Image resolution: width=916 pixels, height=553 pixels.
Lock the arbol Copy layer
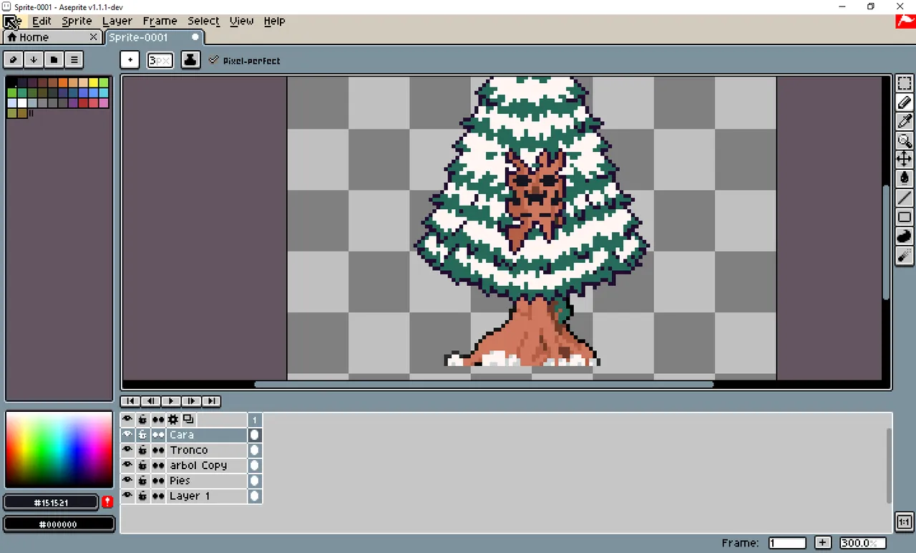pyautogui.click(x=143, y=466)
